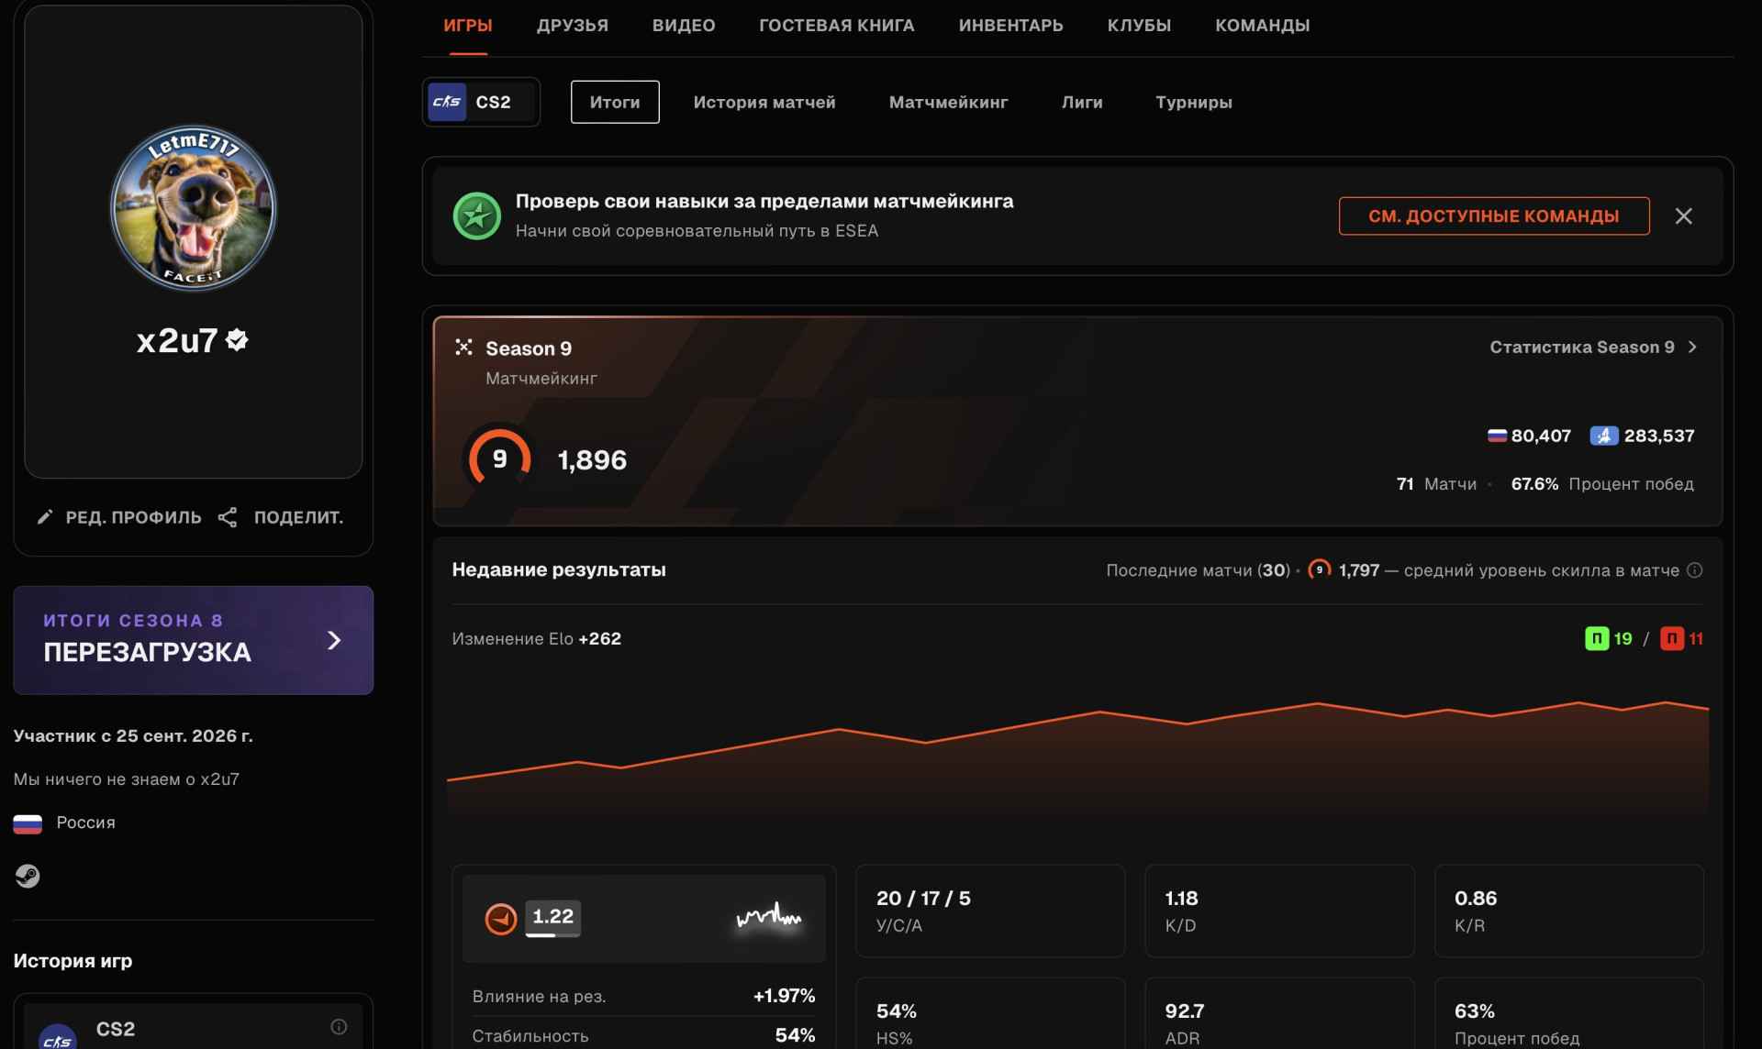The image size is (1762, 1049).
Task: Click the 71 Матчи text
Action: (1436, 483)
